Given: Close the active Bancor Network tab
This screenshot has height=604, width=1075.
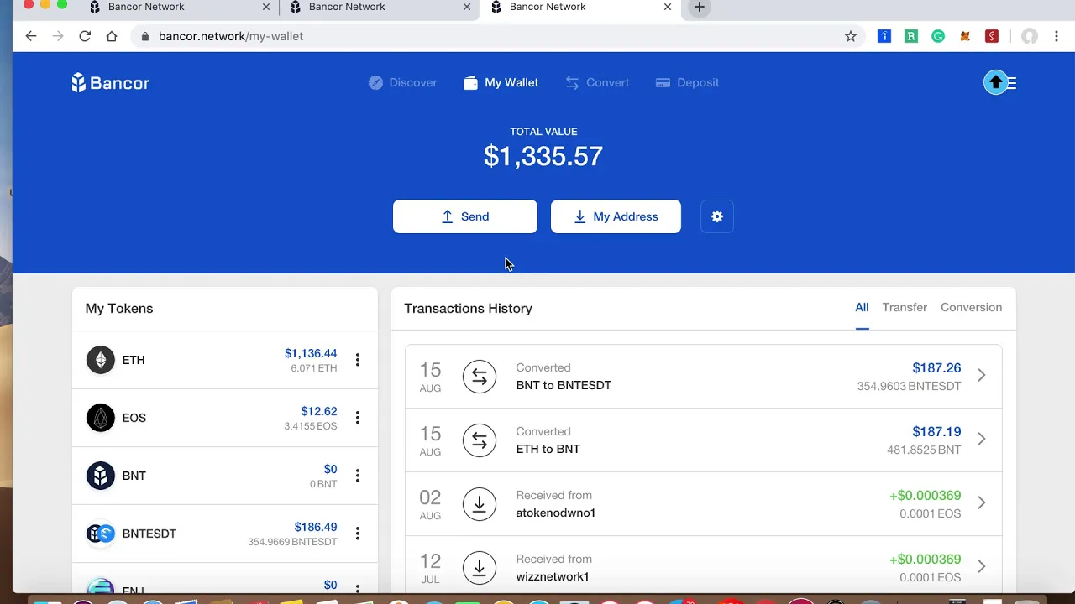Looking at the screenshot, I should (668, 7).
